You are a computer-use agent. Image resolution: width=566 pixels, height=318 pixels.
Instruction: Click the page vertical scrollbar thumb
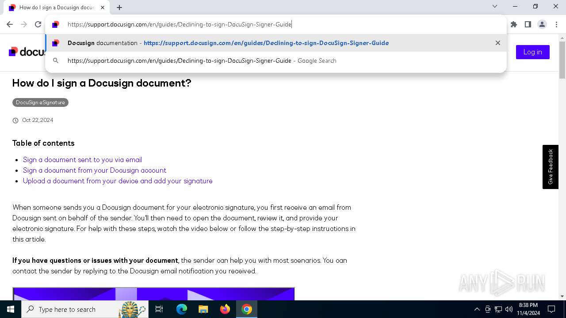point(562,60)
